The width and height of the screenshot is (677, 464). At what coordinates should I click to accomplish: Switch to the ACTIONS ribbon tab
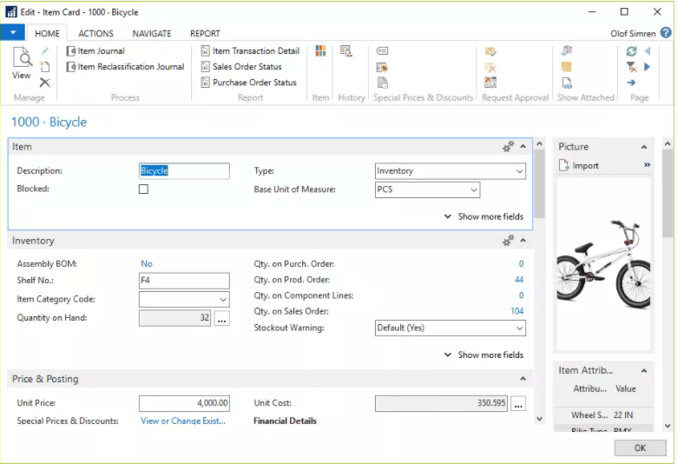pos(95,33)
